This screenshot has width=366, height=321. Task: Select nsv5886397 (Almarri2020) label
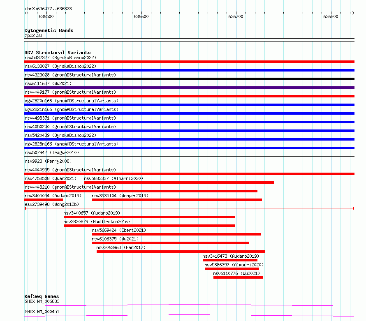coord(234,265)
